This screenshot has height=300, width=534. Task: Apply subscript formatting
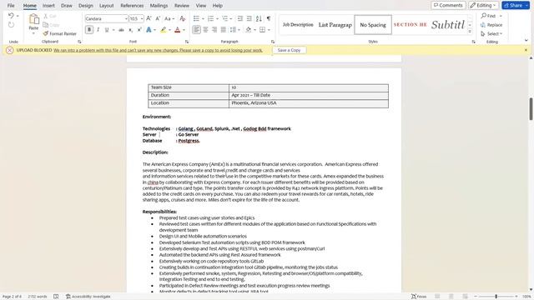[x=130, y=30]
